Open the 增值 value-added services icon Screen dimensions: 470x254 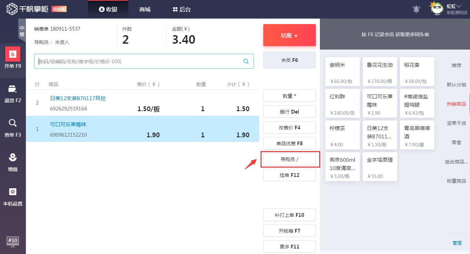coord(13,158)
